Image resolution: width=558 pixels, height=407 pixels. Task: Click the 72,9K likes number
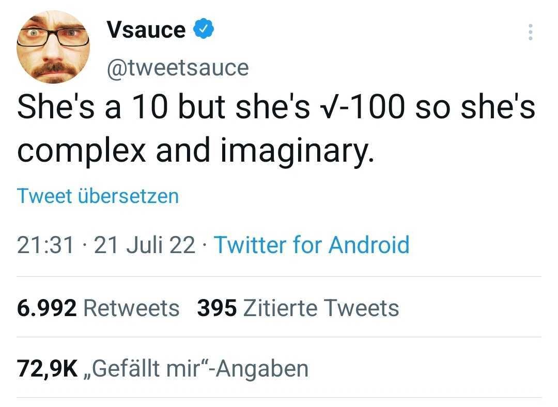click(47, 369)
